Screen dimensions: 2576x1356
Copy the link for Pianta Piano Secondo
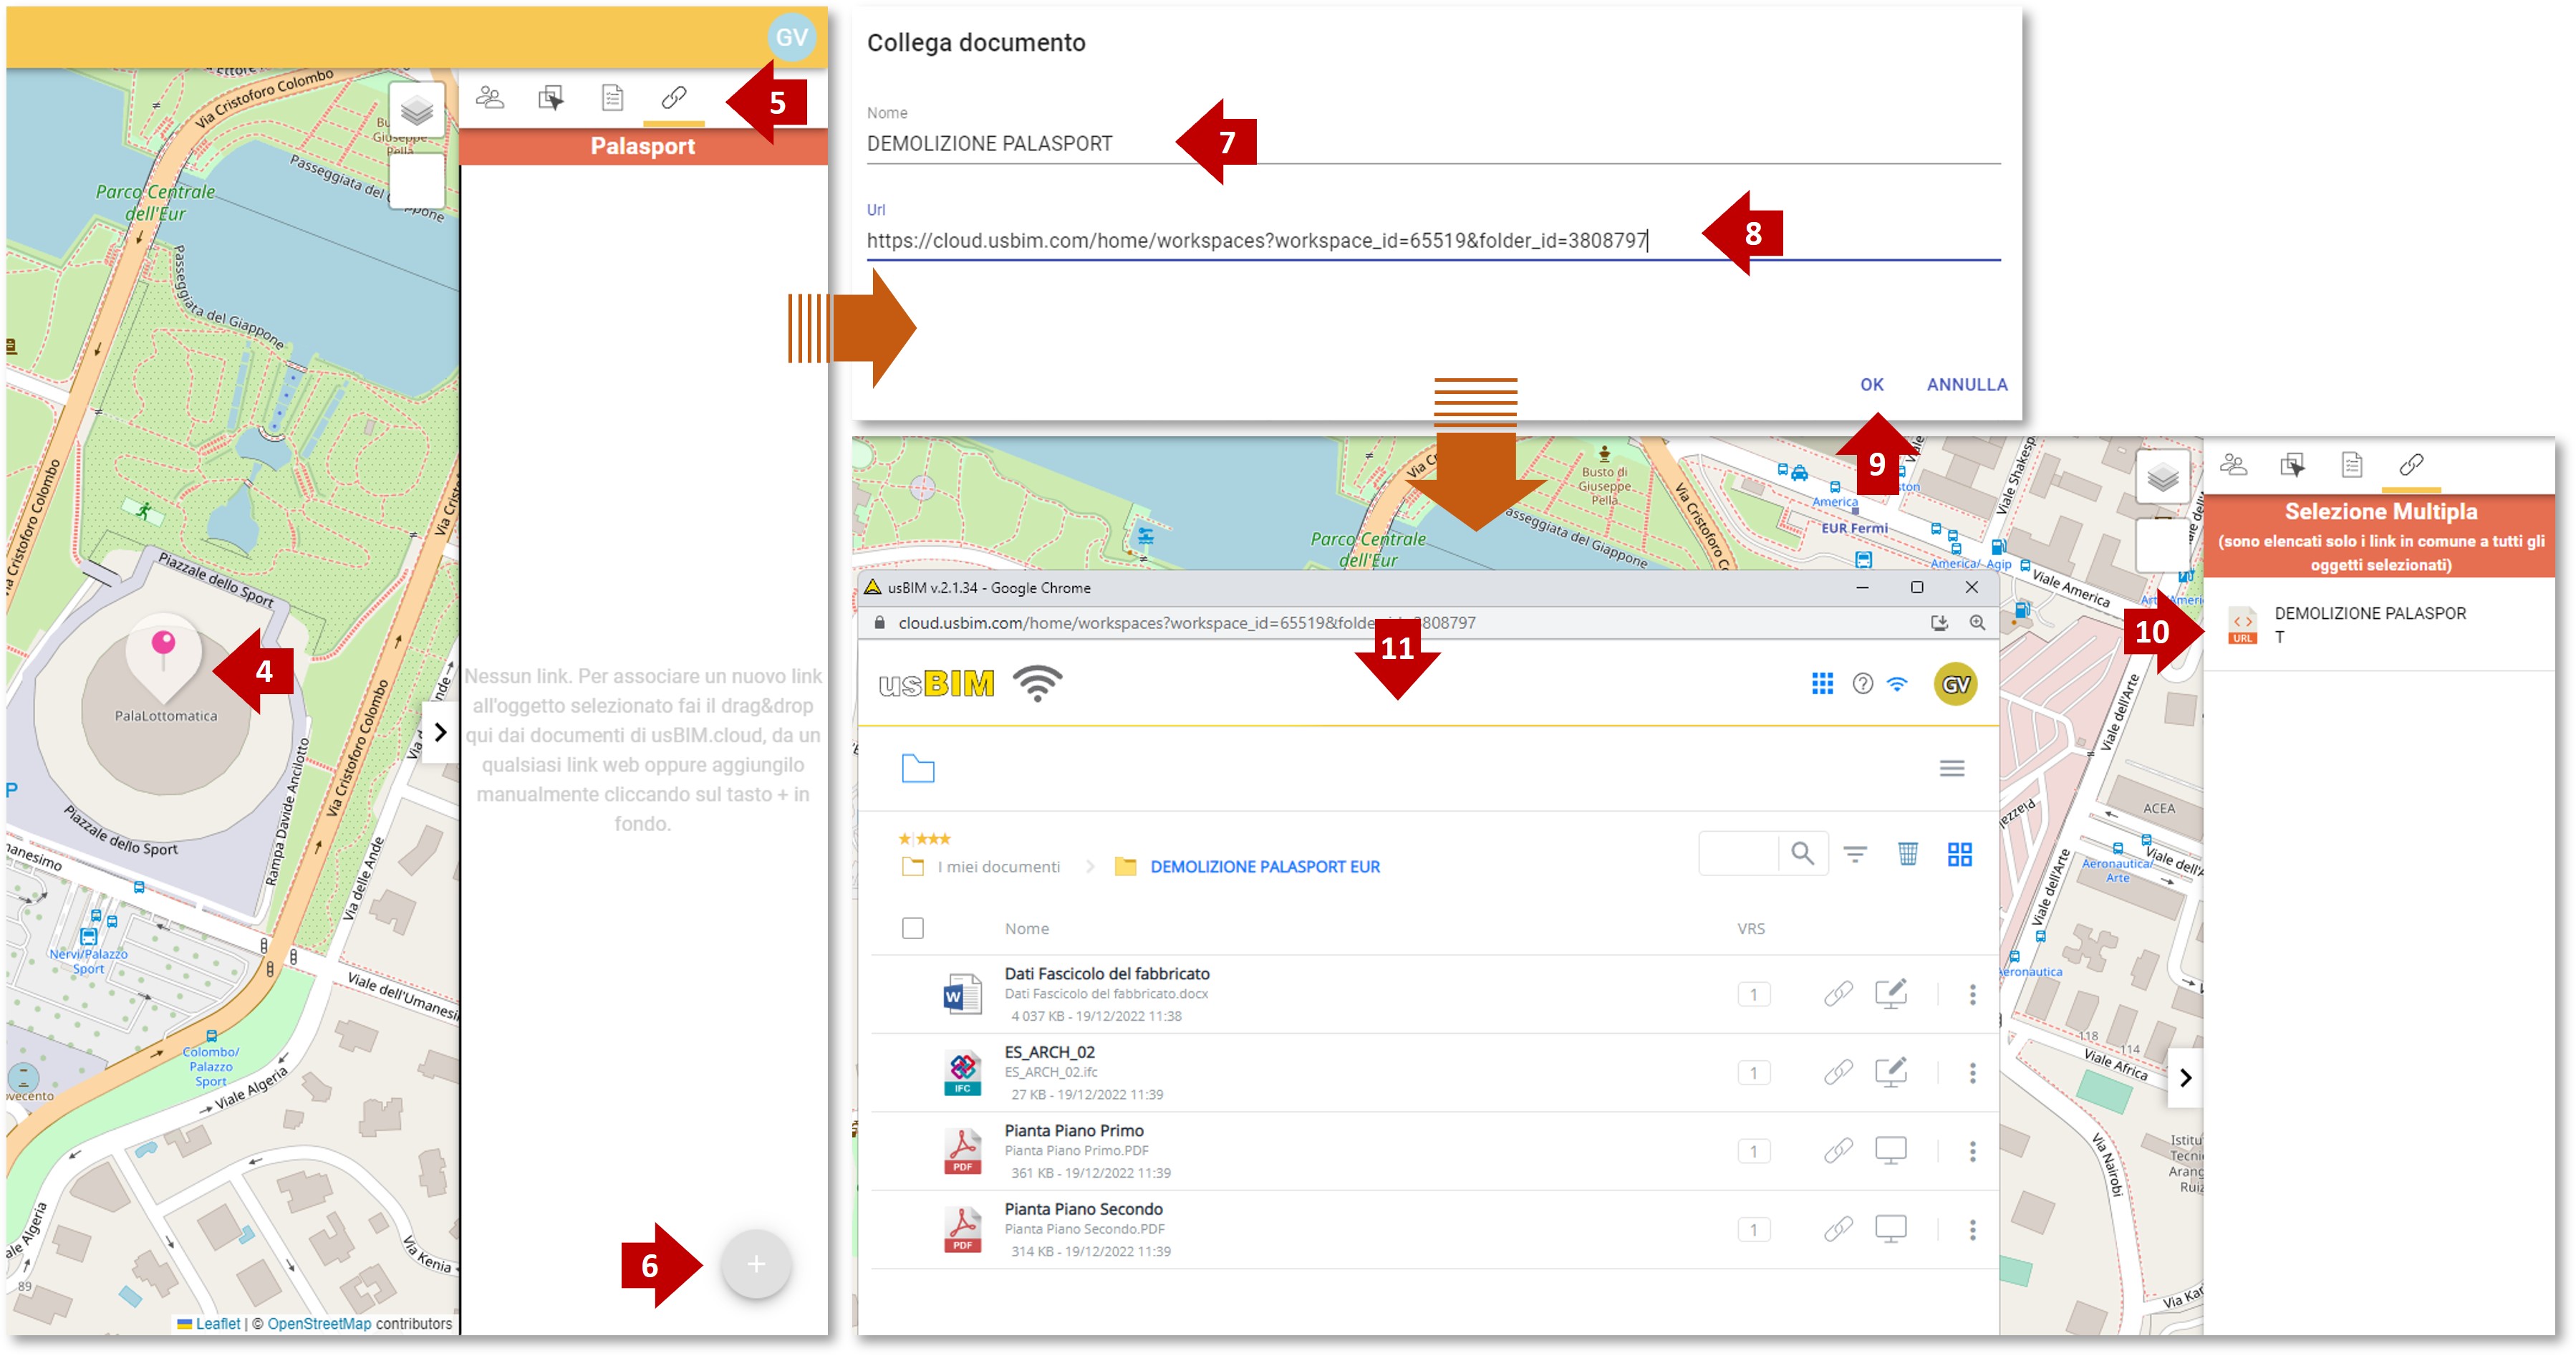(1837, 1230)
